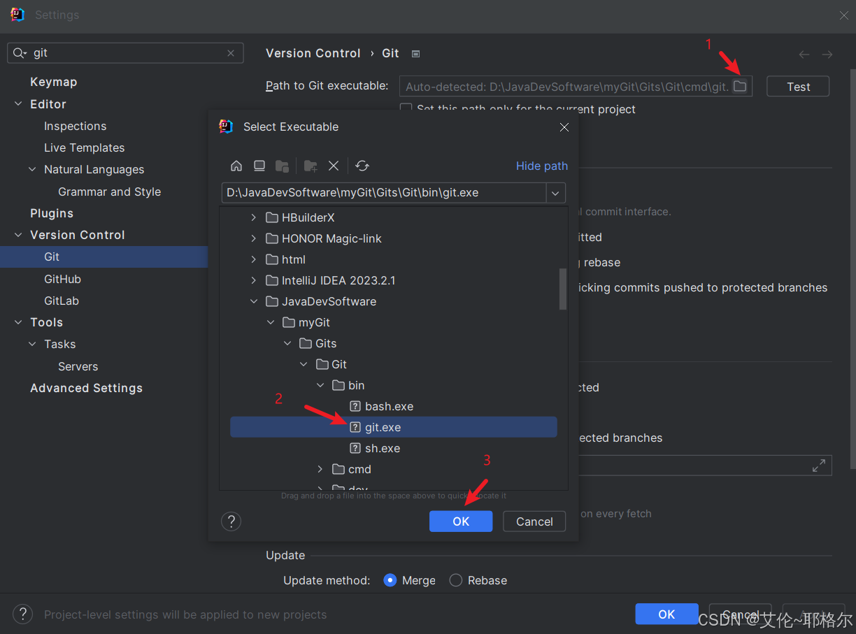Click the project-level marker icon beside Git breadcrumb
The image size is (856, 634).
tap(415, 54)
